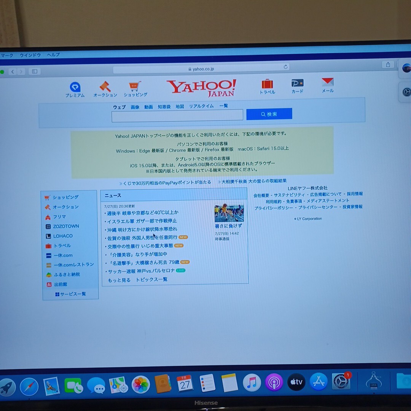Image resolution: width=411 pixels, height=411 pixels.
Task: Click the Safari forward arrow button
Action: [21, 71]
